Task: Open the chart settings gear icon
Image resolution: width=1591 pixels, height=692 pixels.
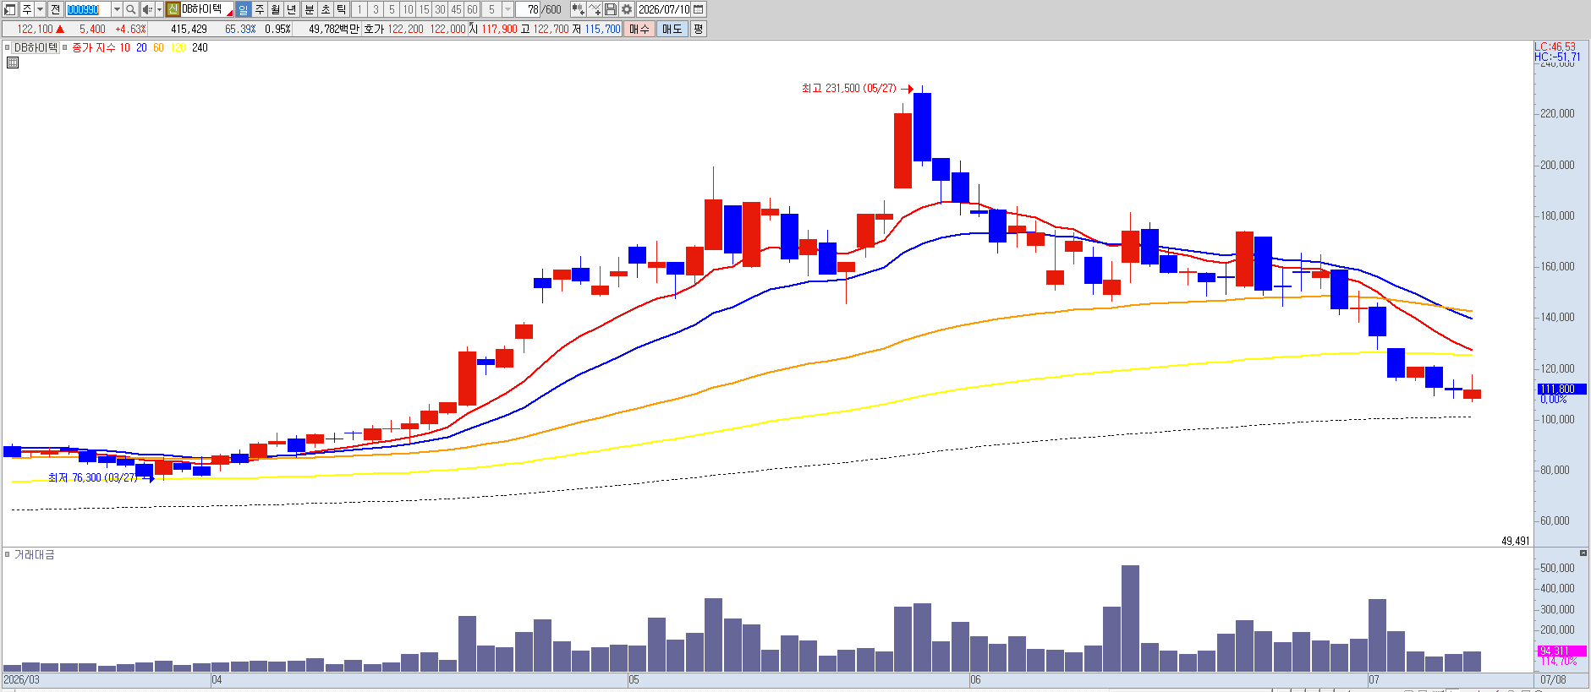Action: point(627,9)
